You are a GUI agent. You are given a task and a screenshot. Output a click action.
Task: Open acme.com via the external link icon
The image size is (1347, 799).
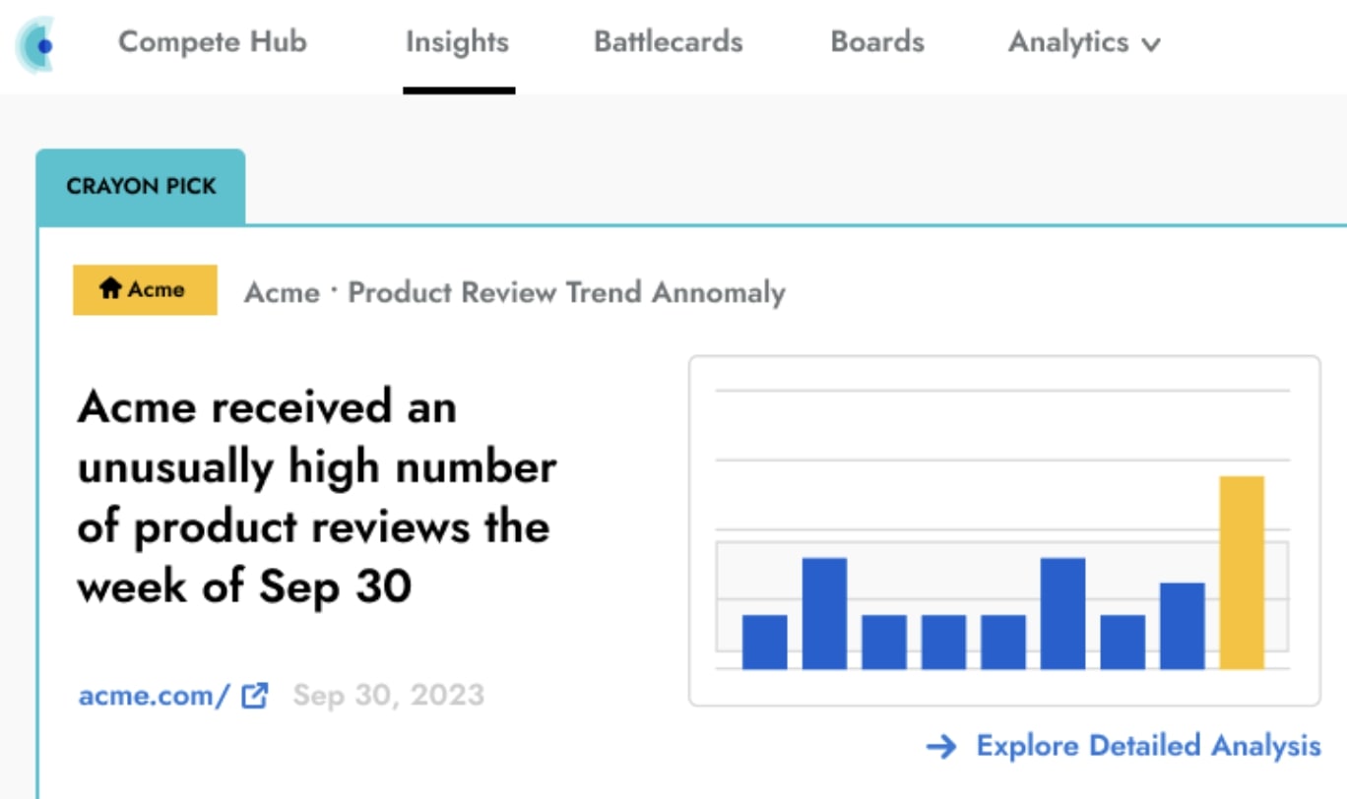coord(256,695)
